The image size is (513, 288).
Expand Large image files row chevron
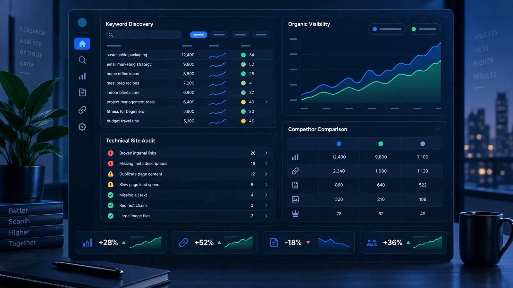[x=266, y=216]
